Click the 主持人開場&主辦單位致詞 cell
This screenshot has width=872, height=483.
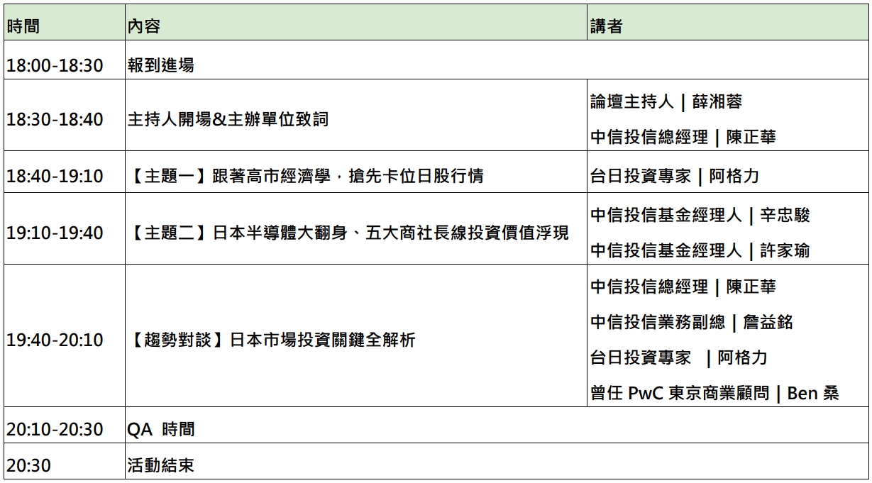pos(228,119)
